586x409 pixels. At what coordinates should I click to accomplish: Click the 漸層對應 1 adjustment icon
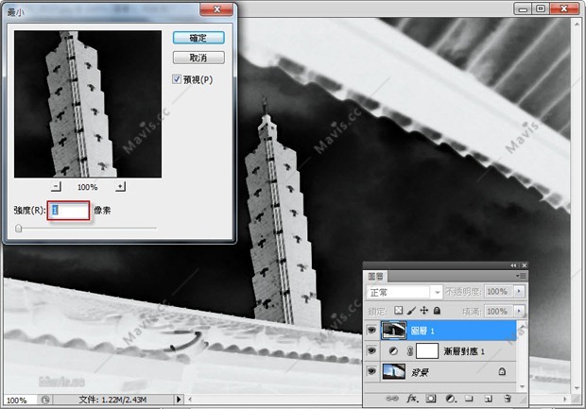[x=393, y=351]
